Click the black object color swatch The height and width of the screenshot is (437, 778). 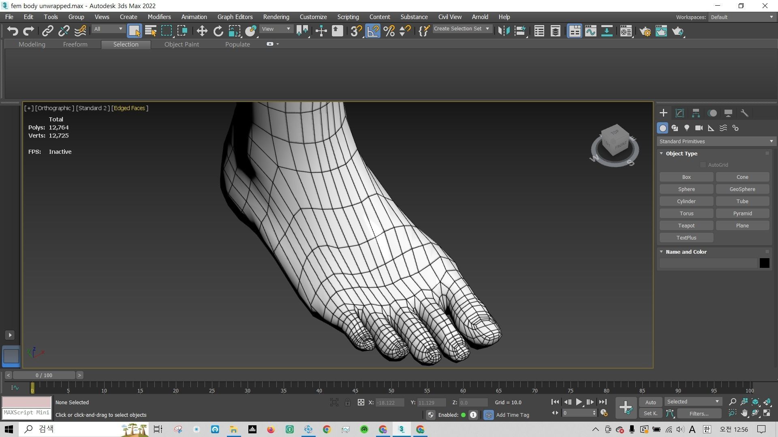click(x=764, y=263)
